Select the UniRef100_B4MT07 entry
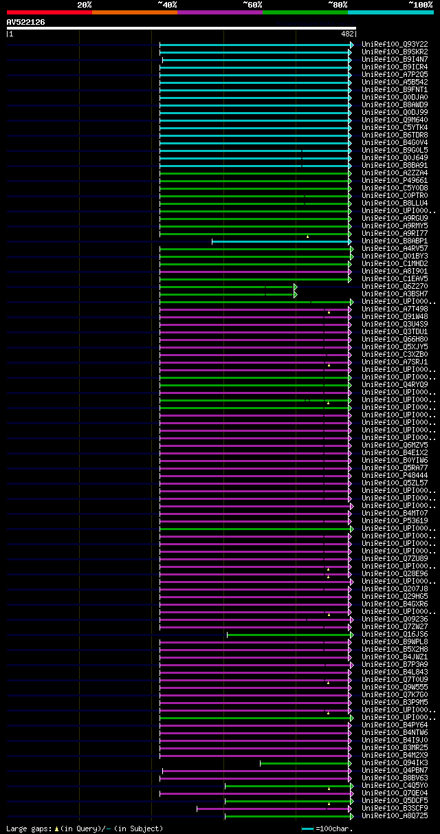Image resolution: width=440 pixels, height=834 pixels. (x=395, y=513)
